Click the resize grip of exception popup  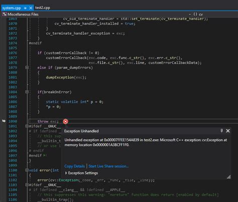[228, 177]
